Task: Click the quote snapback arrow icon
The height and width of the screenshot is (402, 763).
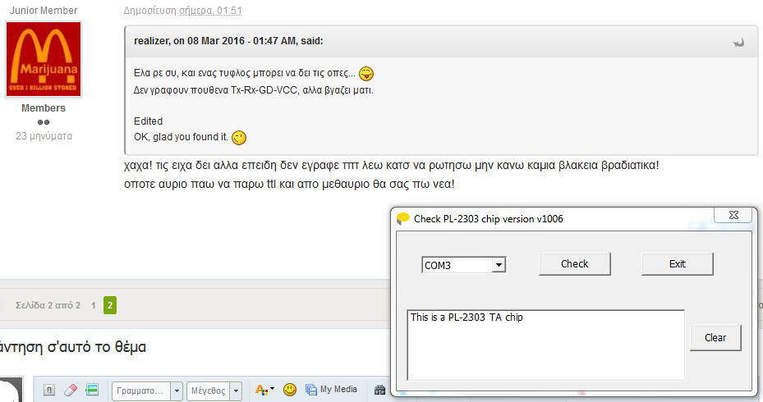Action: [x=738, y=43]
